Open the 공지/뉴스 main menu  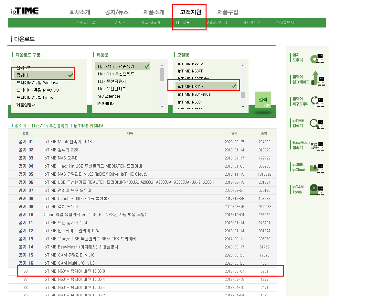pos(116,12)
